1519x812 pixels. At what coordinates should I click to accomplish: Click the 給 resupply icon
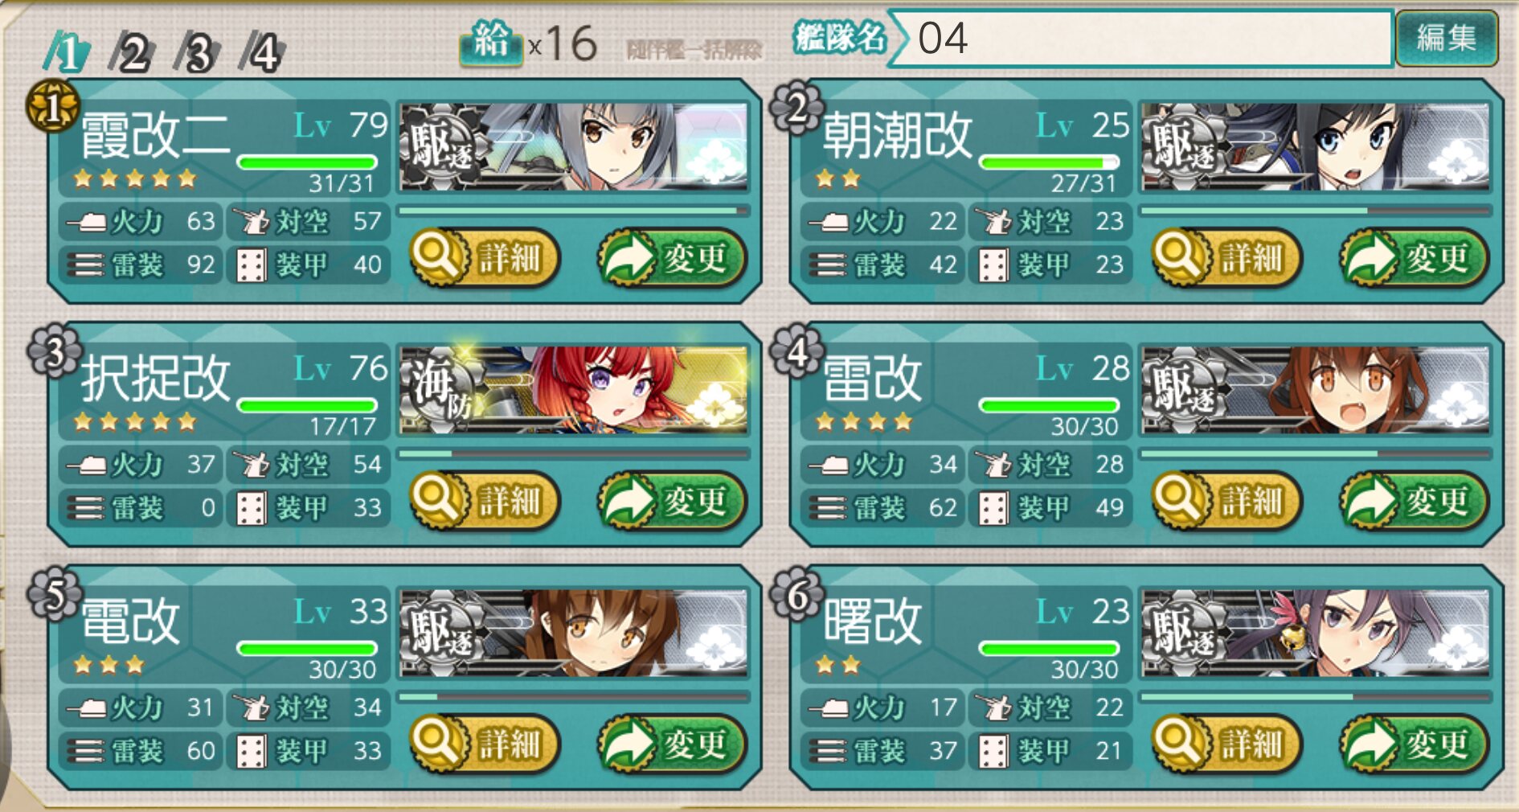tap(491, 42)
